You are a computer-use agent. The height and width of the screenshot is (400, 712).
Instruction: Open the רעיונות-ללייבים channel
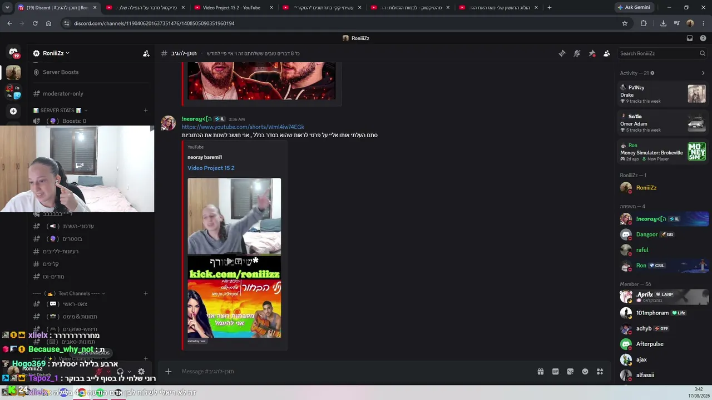[62, 252]
